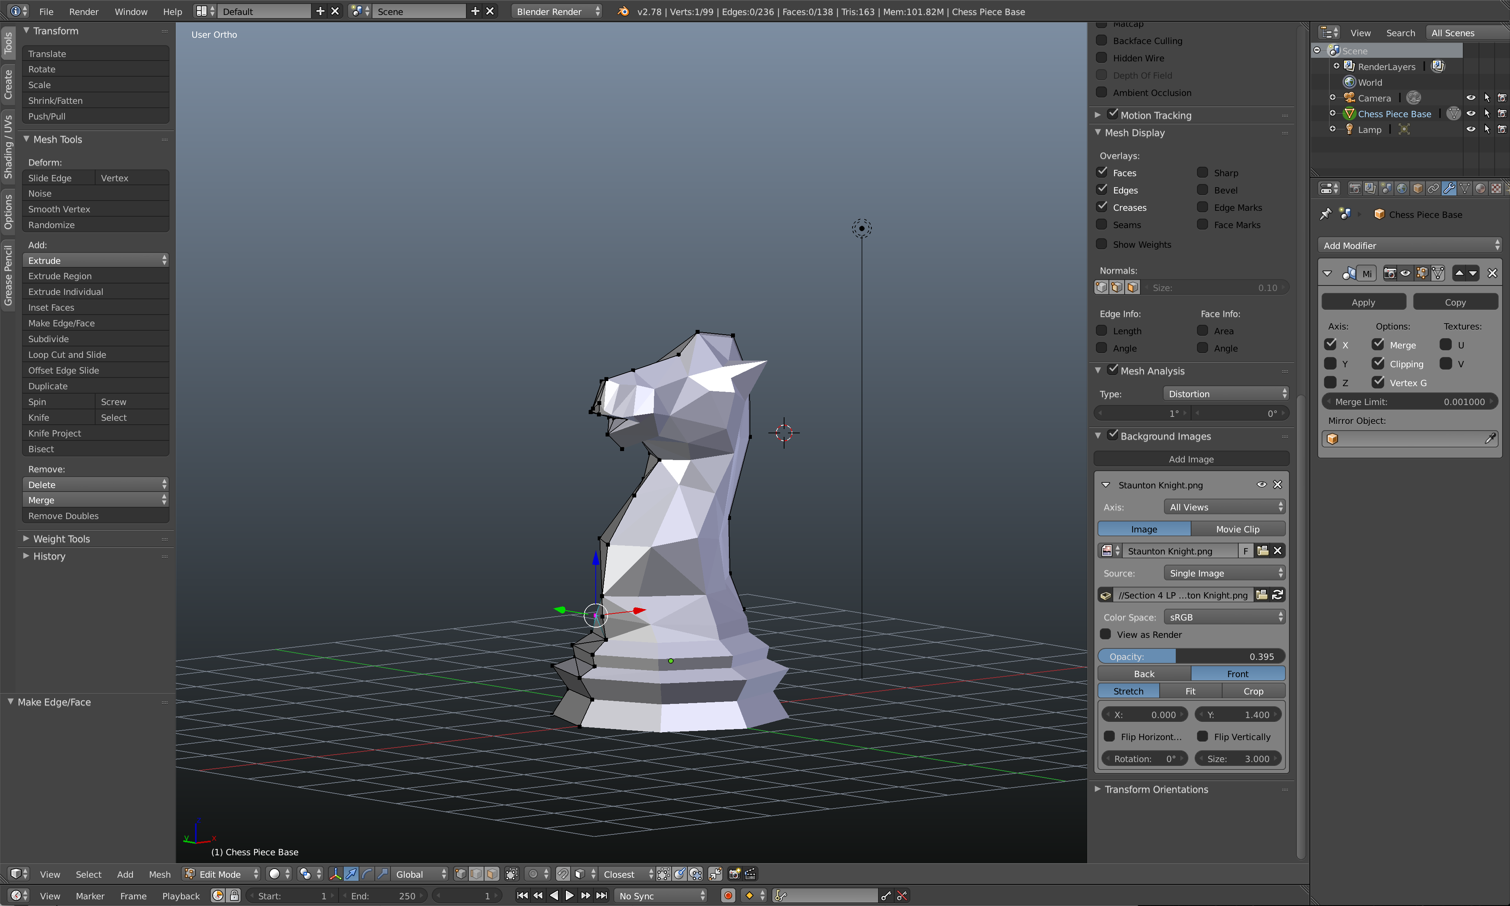Play the animation forward
The image size is (1510, 906).
pyautogui.click(x=569, y=896)
